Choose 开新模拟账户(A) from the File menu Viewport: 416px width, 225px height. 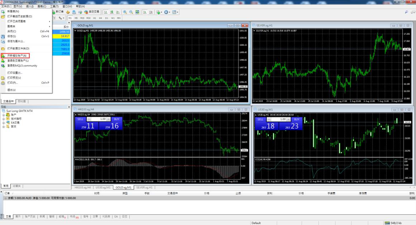(x=17, y=55)
